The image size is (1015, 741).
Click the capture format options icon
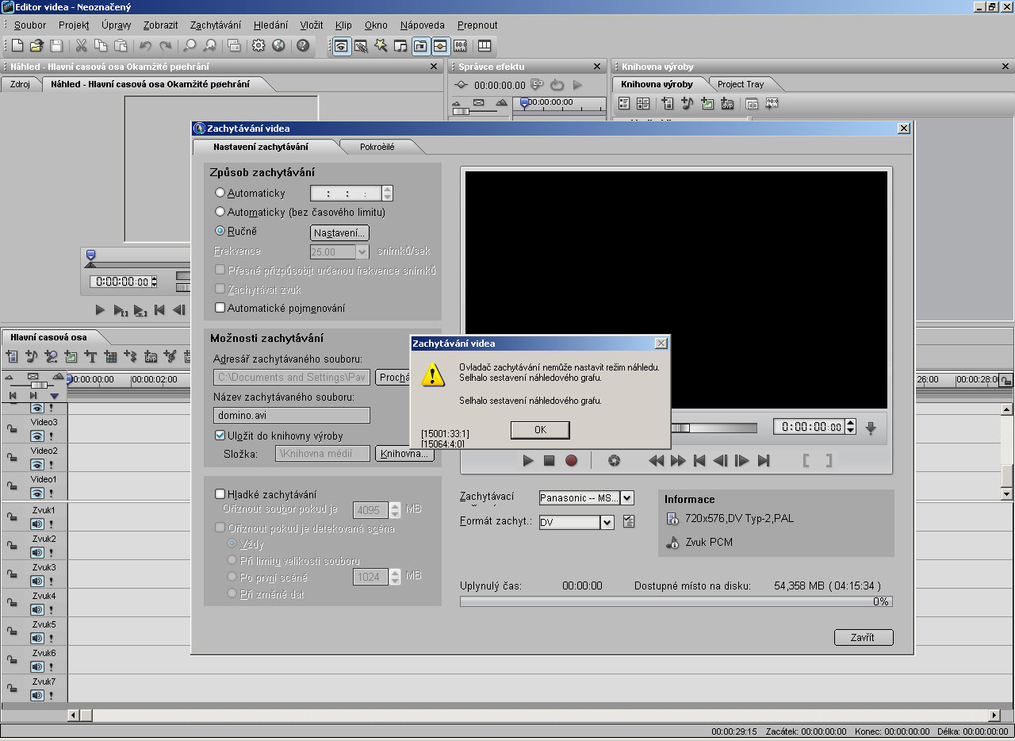629,522
